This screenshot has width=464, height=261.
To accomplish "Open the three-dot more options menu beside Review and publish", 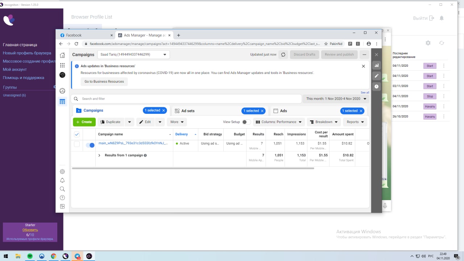I will [364, 55].
